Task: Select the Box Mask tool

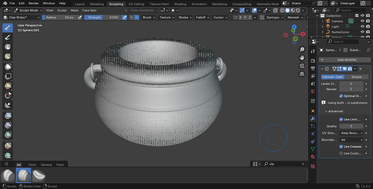Action: [x=8, y=67]
